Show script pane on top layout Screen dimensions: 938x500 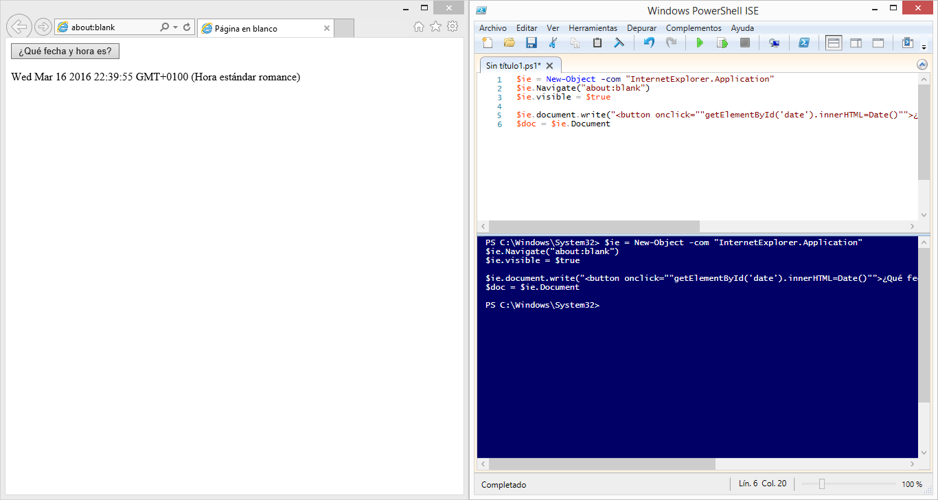click(834, 43)
